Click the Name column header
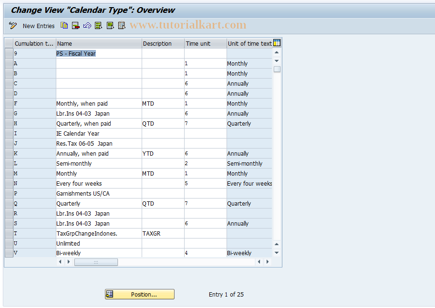Viewport: 435px width, 308px height. [x=99, y=43]
